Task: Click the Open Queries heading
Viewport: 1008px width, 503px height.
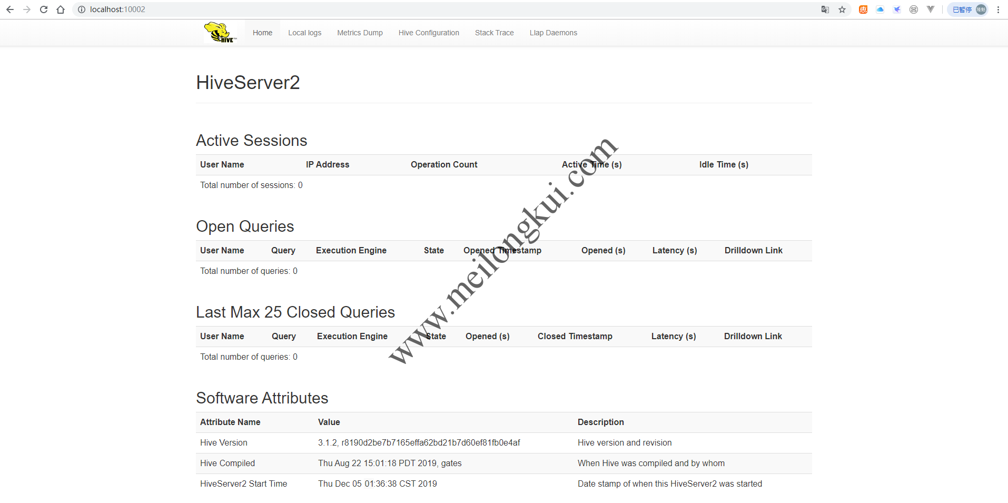Action: pos(245,226)
